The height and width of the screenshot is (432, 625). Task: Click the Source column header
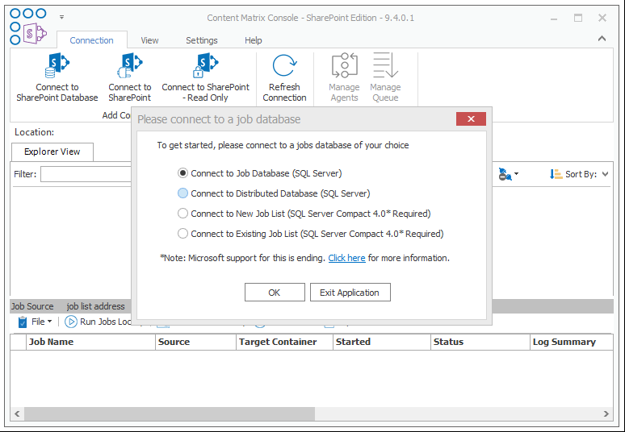195,342
